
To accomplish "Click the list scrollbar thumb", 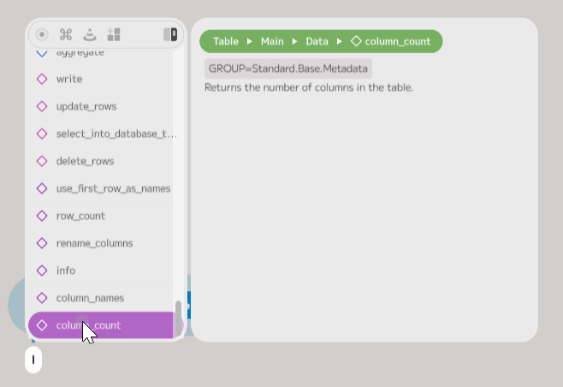I will (x=178, y=319).
